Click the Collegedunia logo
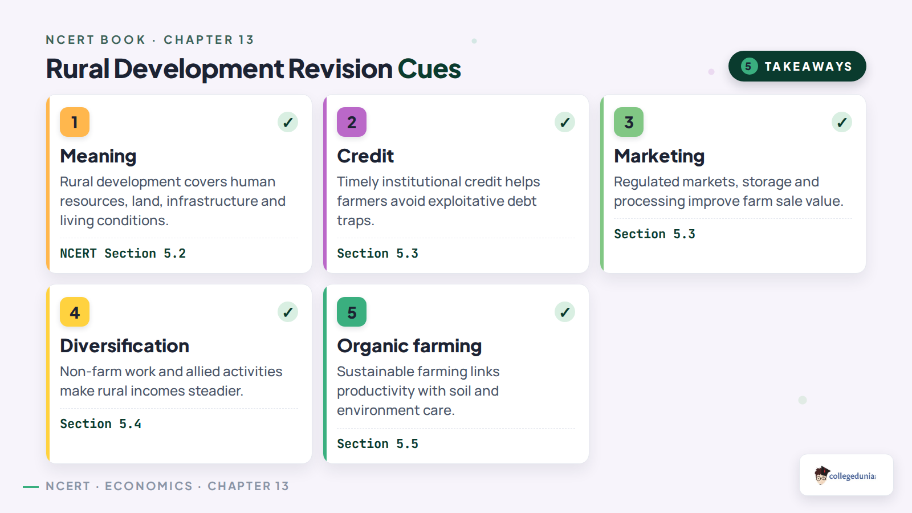The width and height of the screenshot is (912, 513). point(846,475)
